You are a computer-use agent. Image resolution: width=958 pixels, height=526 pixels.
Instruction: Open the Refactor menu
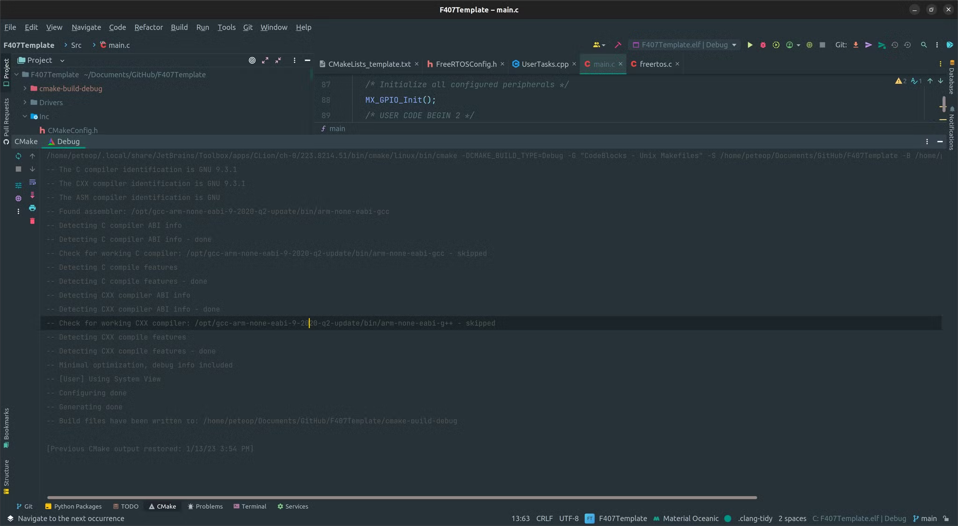(x=148, y=27)
